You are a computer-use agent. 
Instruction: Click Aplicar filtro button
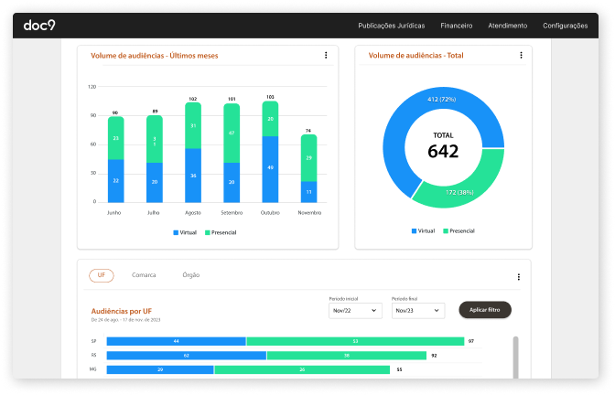485,310
